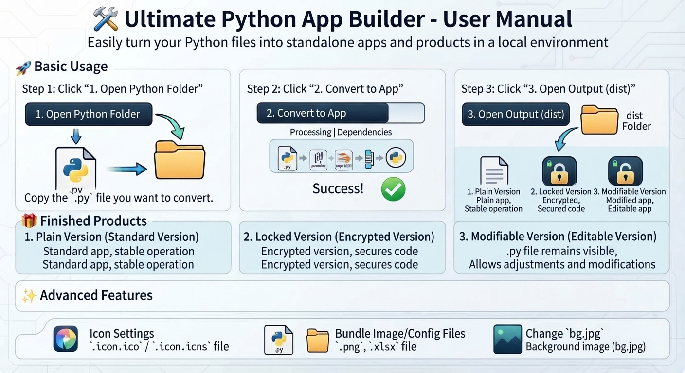685x373 pixels.
Task: Click the circular Python logo ending the pipeline
Action: pyautogui.click(x=396, y=157)
